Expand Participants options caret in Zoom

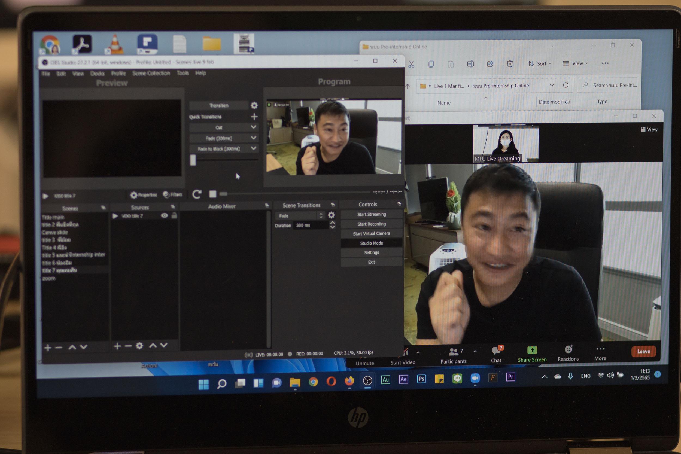(x=475, y=352)
